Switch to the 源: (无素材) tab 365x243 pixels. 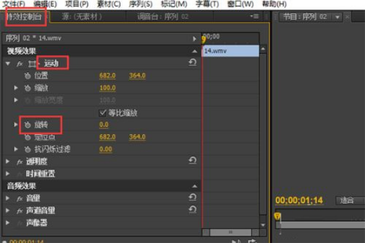(82, 16)
